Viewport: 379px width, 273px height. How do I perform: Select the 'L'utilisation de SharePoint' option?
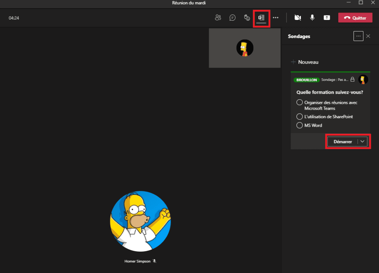tap(325, 117)
